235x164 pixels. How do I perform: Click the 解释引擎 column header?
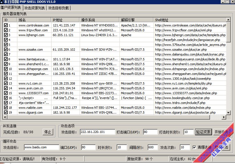pyautogui.click(x=136, y=20)
